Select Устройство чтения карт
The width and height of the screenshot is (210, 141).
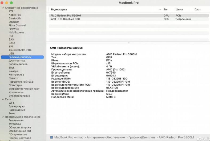(24, 89)
